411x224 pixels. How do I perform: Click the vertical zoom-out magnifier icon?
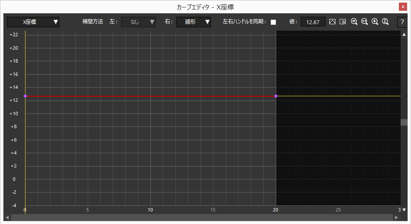click(385, 22)
